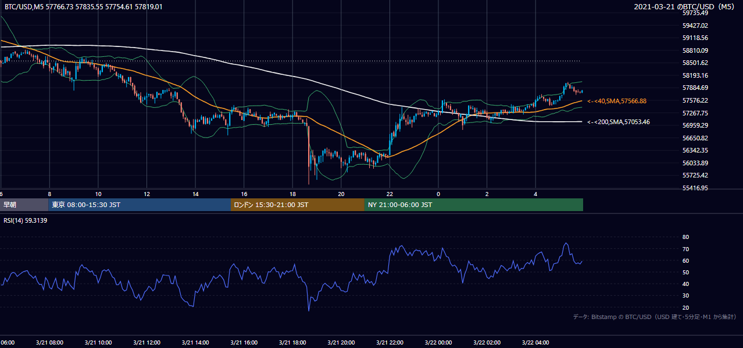Click hour 8 on price chart time axis
Viewport: 743px width, 348px height.
point(49,194)
